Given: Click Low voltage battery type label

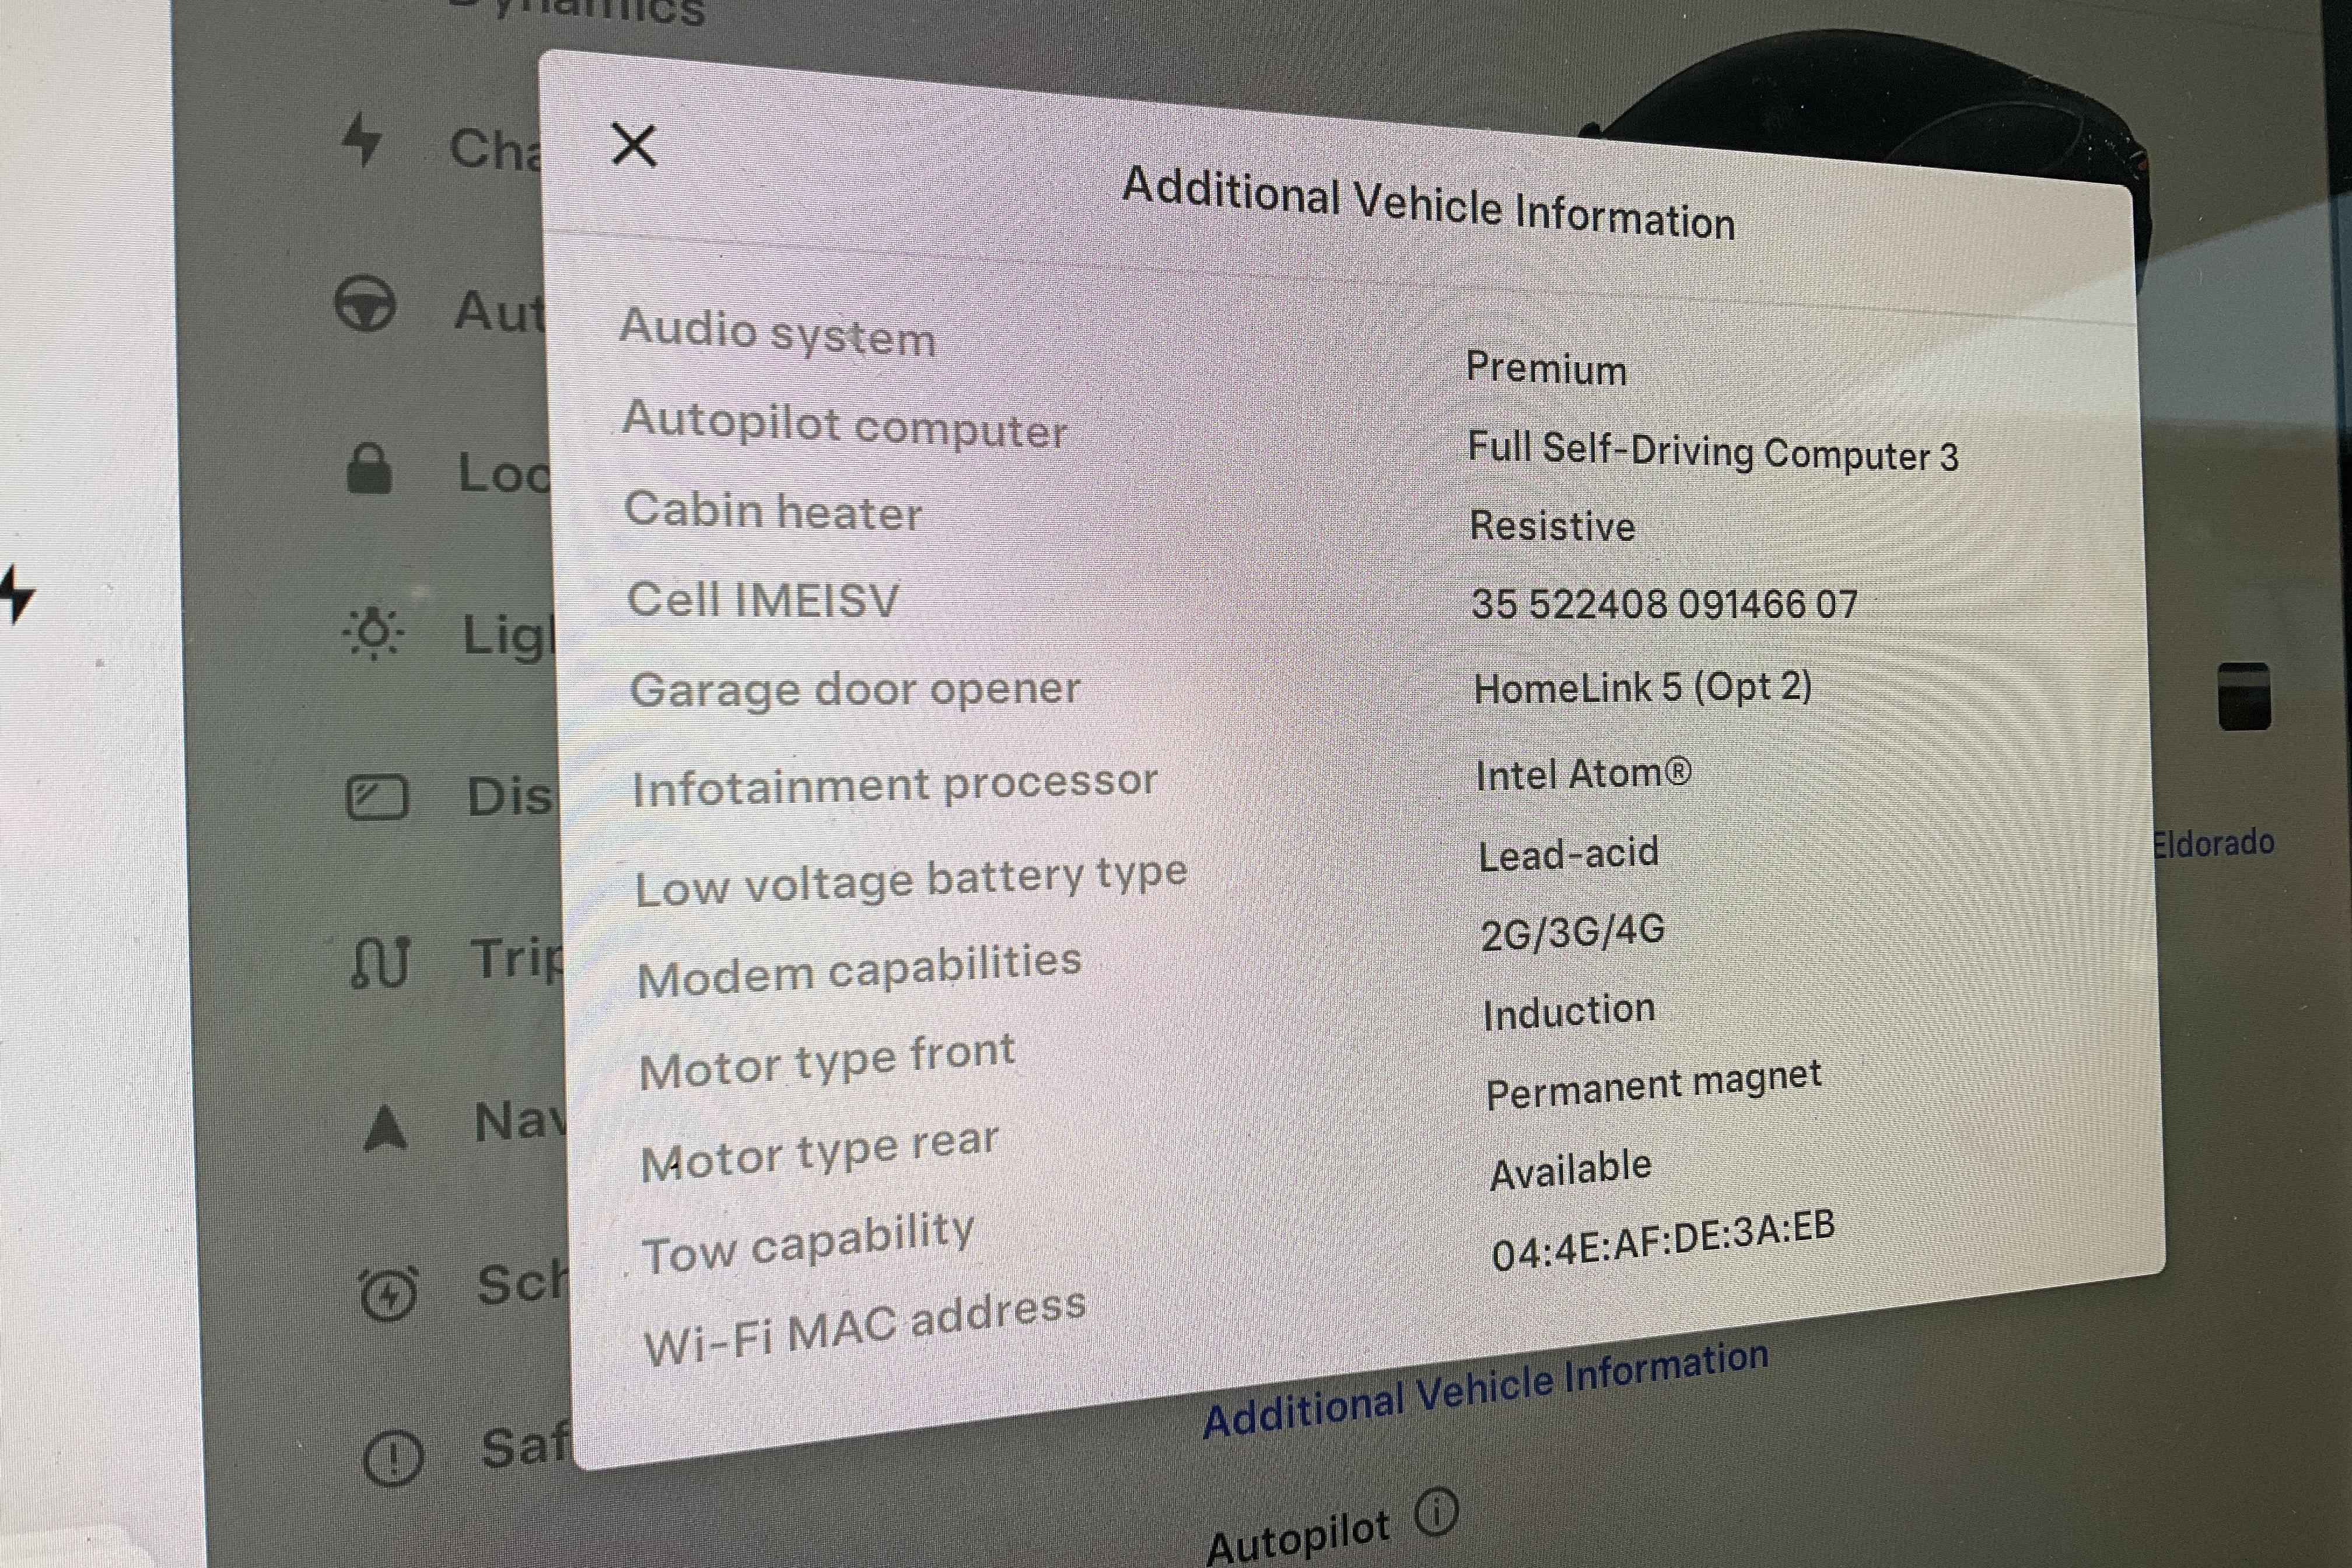Looking at the screenshot, I should (x=911, y=880).
